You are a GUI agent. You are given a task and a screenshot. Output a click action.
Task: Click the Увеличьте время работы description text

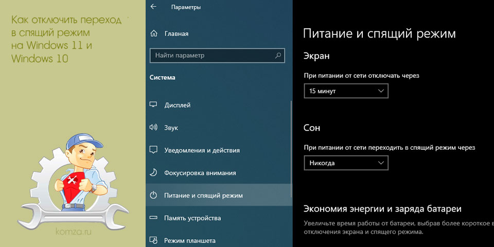pyautogui.click(x=399, y=228)
